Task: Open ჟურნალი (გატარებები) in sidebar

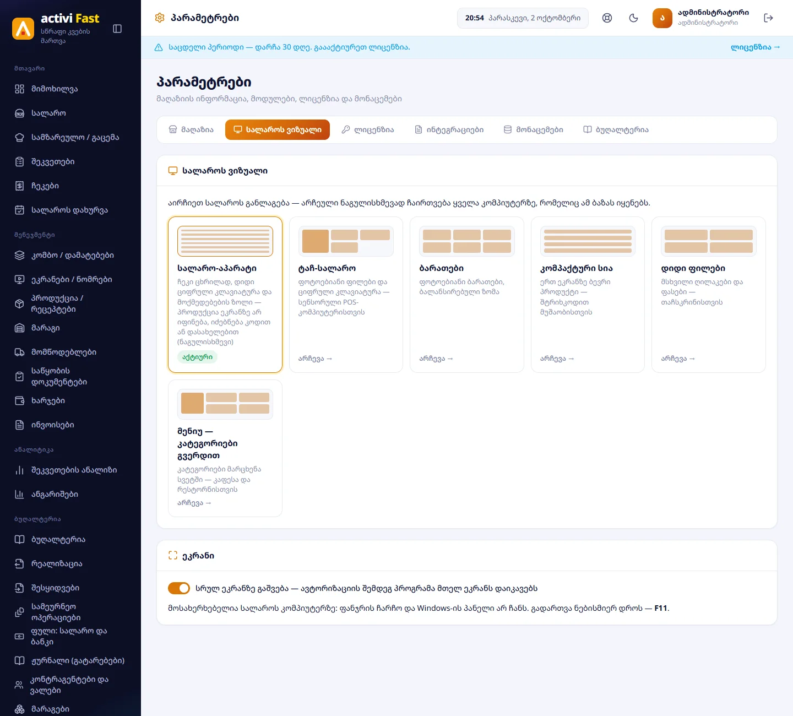Action: (70, 661)
